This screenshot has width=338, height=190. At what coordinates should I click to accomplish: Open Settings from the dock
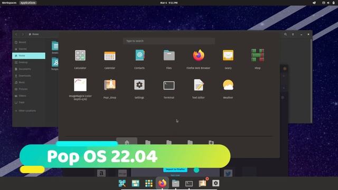(x=216, y=183)
